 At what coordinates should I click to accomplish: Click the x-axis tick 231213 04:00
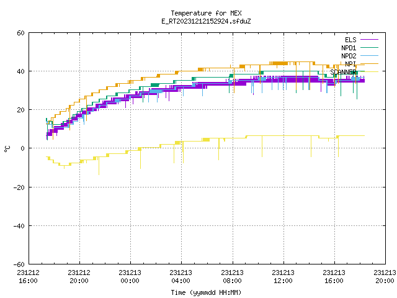[x=181, y=277]
